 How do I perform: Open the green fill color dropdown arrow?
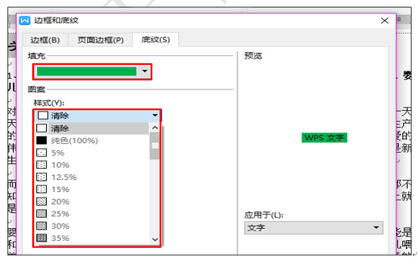coord(145,71)
